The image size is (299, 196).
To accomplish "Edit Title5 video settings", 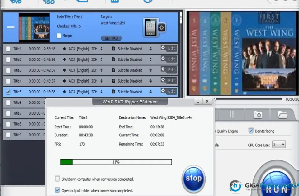I will 168,91.
